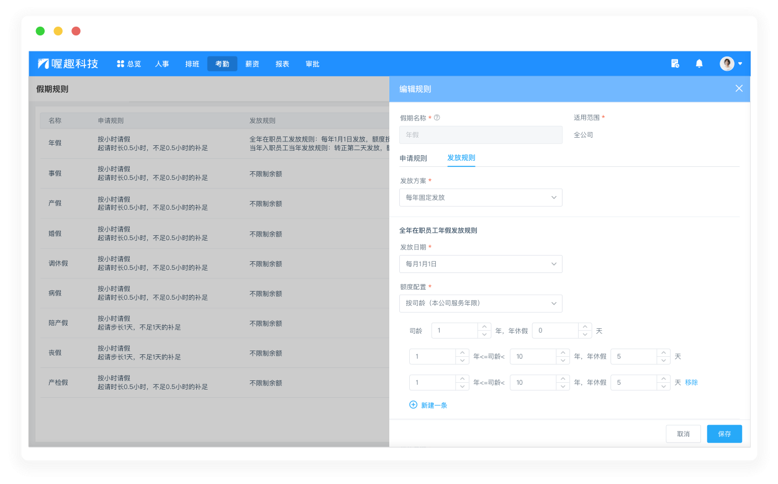
Task: Click the 年休假 field 5 in the 移除 row
Action: [x=640, y=382]
